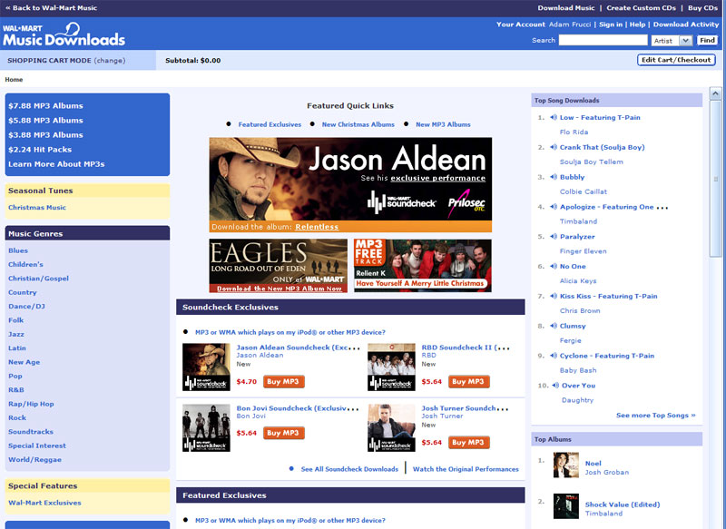This screenshot has width=726, height=529.
Task: Play preview for Crank That (Soulja Boy)
Action: (554, 147)
